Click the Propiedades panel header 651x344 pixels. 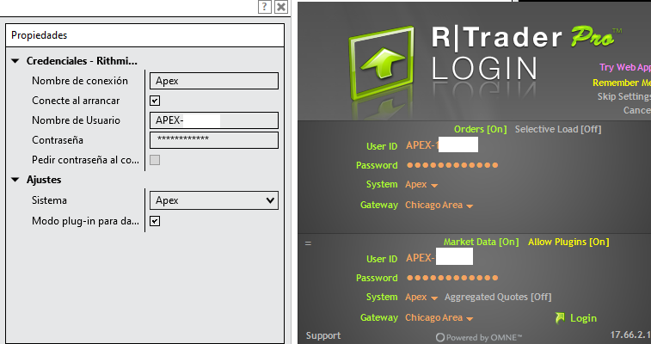[144, 35]
